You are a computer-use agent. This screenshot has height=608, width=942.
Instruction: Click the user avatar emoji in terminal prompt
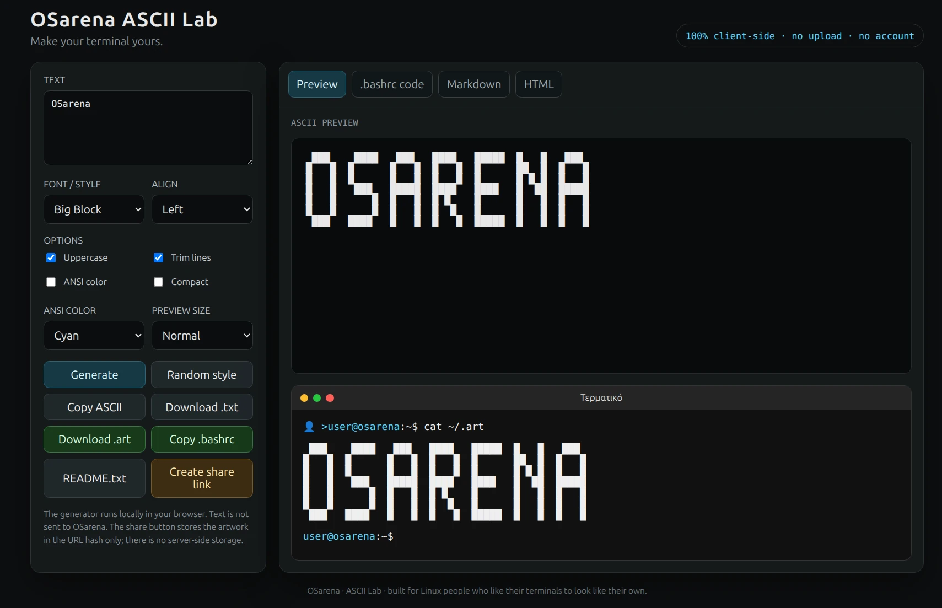(309, 426)
